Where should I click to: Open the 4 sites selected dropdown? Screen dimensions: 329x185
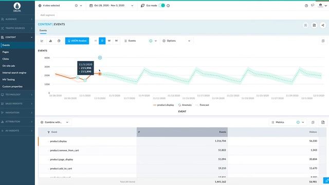60,6
